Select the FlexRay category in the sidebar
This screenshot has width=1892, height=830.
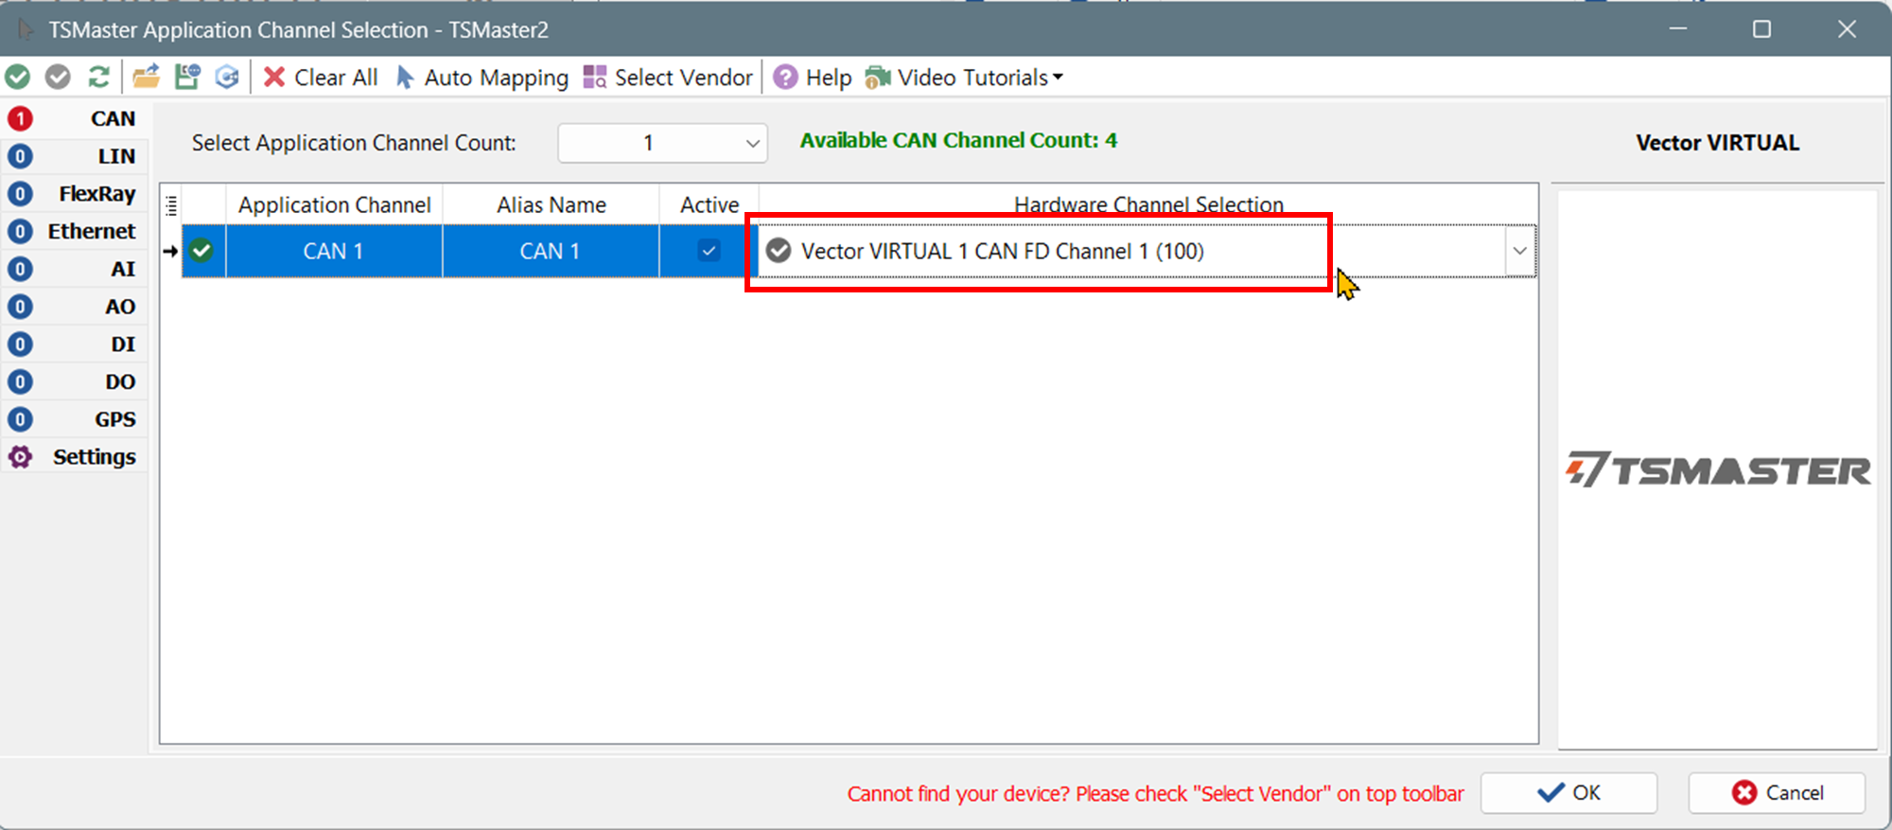(x=75, y=193)
